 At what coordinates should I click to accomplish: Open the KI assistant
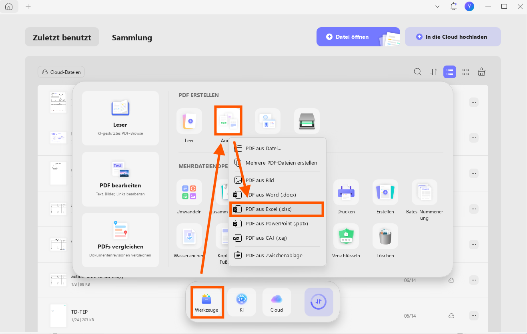242,302
